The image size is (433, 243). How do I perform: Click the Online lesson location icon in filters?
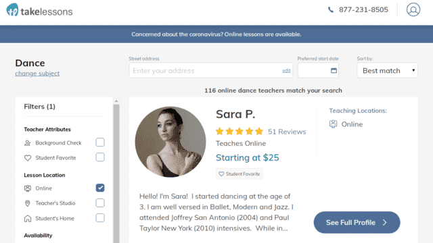click(x=28, y=188)
